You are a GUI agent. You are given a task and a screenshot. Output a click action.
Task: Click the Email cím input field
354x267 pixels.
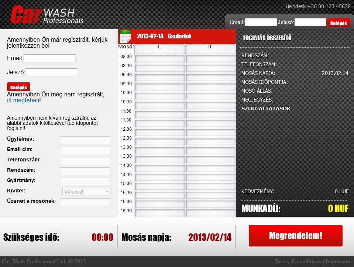pyautogui.click(x=85, y=150)
